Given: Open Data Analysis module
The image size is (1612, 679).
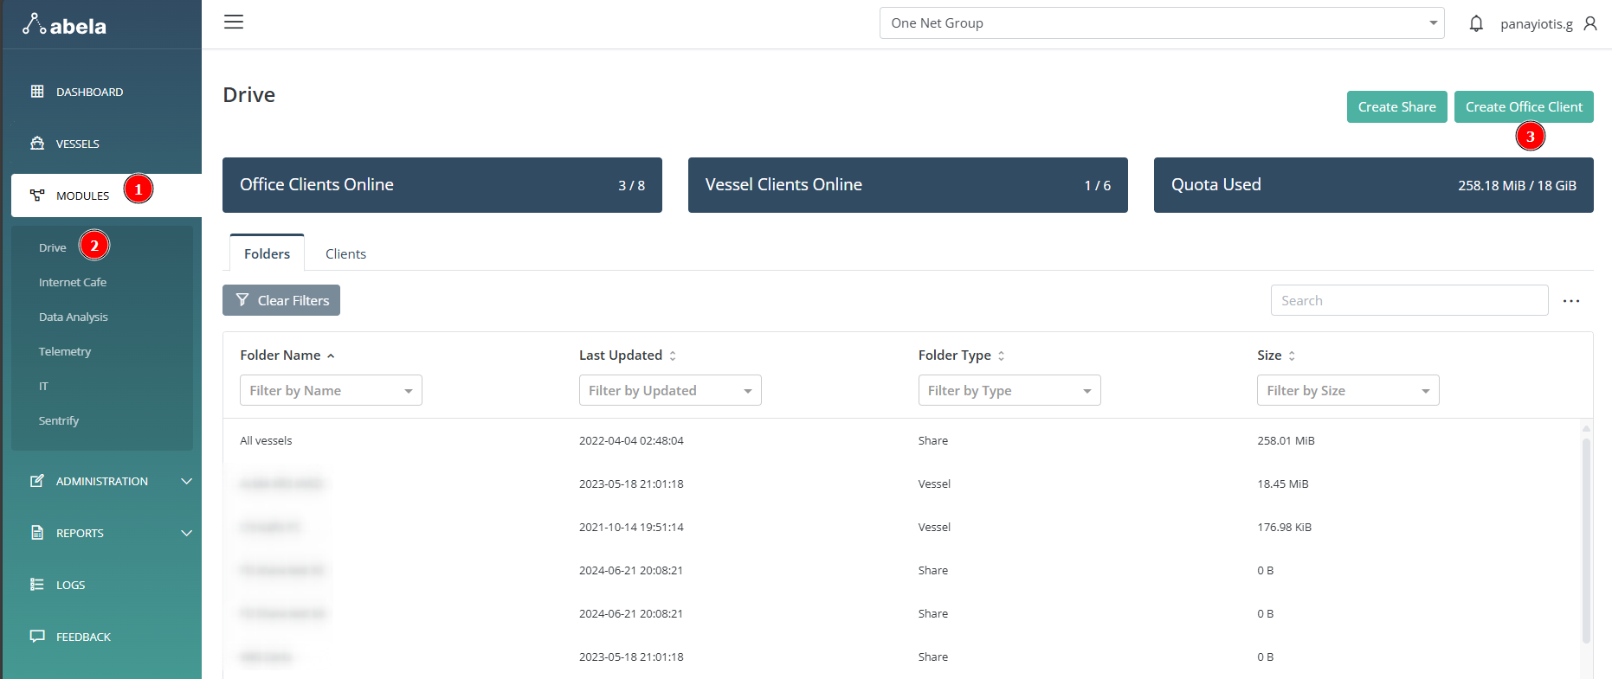Looking at the screenshot, I should tap(74, 317).
